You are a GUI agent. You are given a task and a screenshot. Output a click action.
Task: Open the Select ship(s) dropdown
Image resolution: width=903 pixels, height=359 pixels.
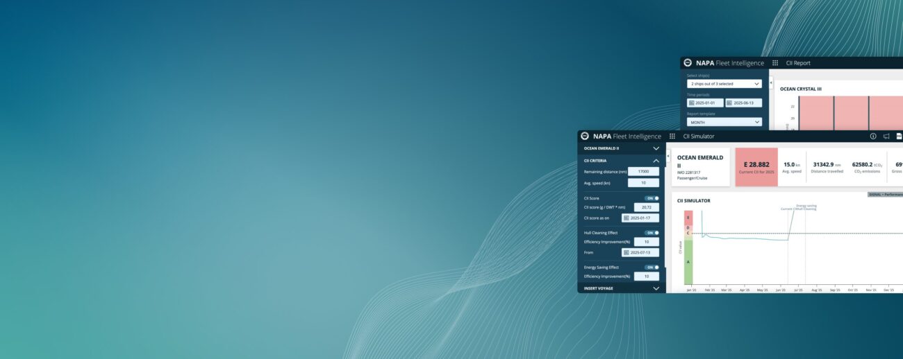(724, 84)
